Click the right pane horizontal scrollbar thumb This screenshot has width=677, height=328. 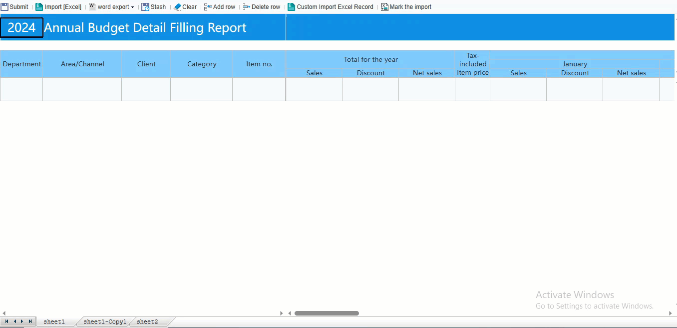(327, 313)
